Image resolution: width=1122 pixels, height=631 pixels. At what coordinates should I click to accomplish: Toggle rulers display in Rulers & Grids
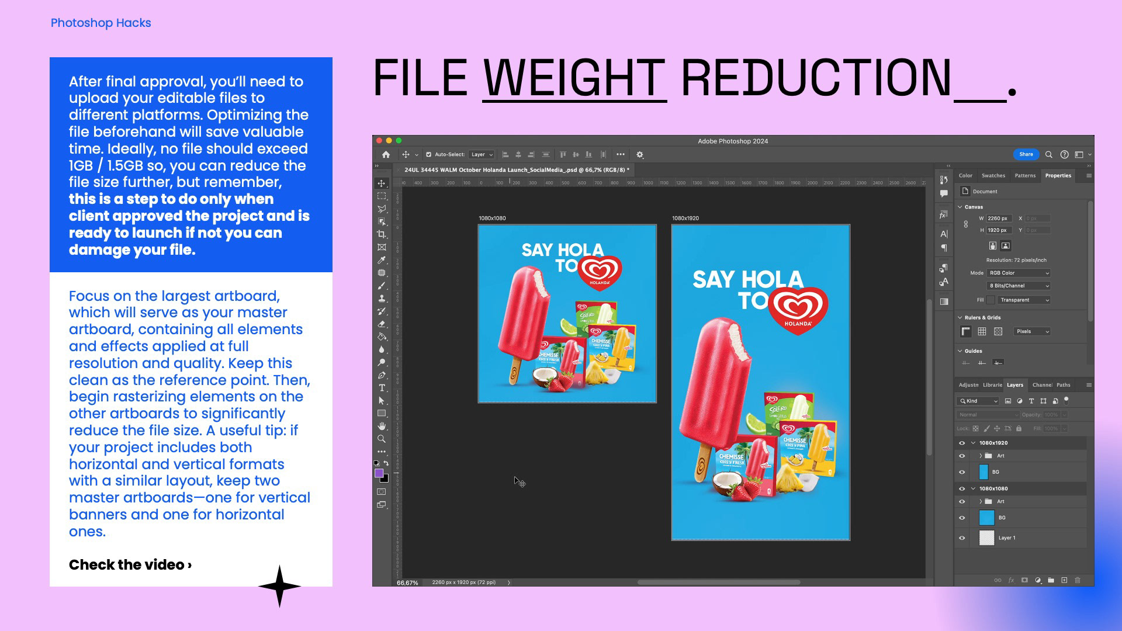click(966, 332)
